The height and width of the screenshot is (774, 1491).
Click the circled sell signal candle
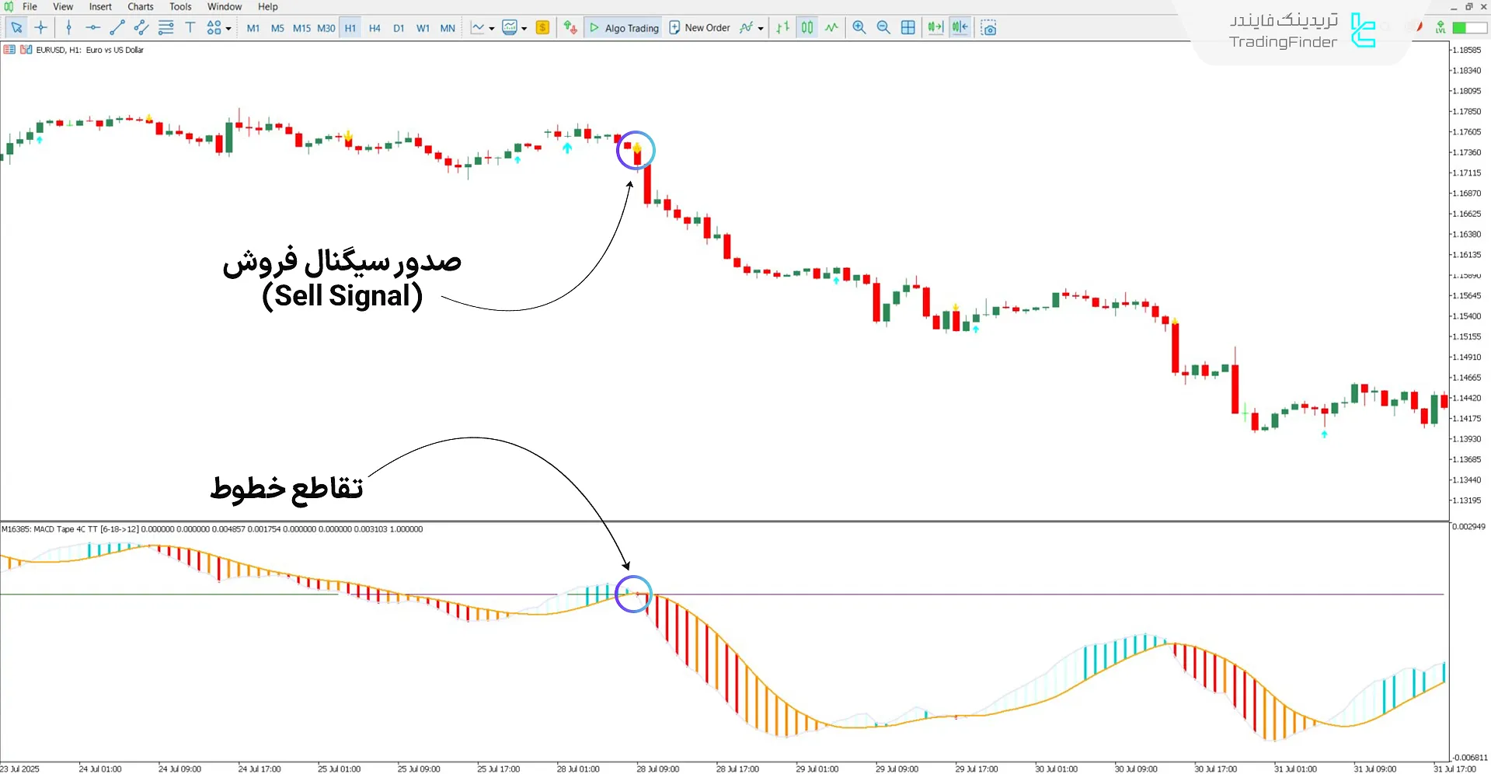(x=637, y=155)
